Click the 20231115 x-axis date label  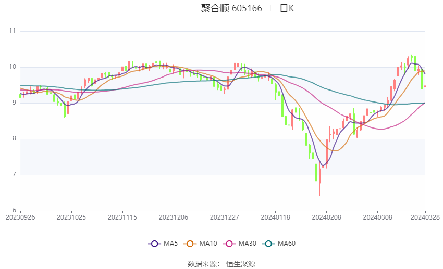coord(122,217)
